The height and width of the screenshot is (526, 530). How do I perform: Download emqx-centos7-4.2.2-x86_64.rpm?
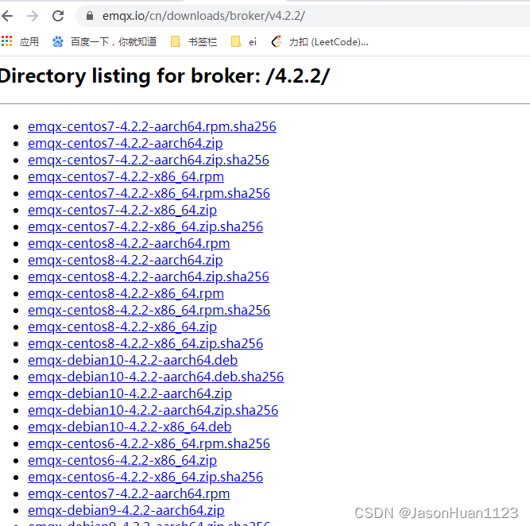tap(126, 177)
